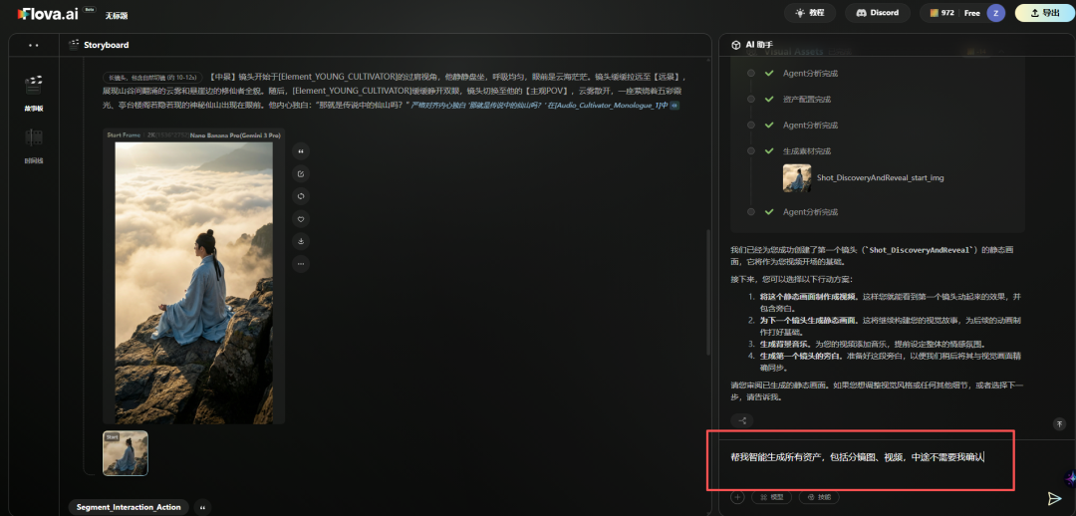1076x516 pixels.
Task: Click the Segment_Interaction_Action segment label
Action: point(129,507)
